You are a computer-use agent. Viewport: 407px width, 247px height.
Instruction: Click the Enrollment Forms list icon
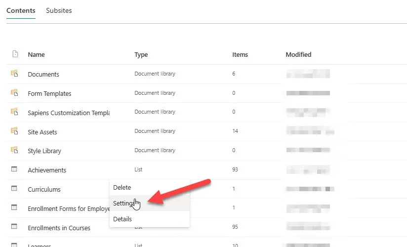(x=14, y=208)
